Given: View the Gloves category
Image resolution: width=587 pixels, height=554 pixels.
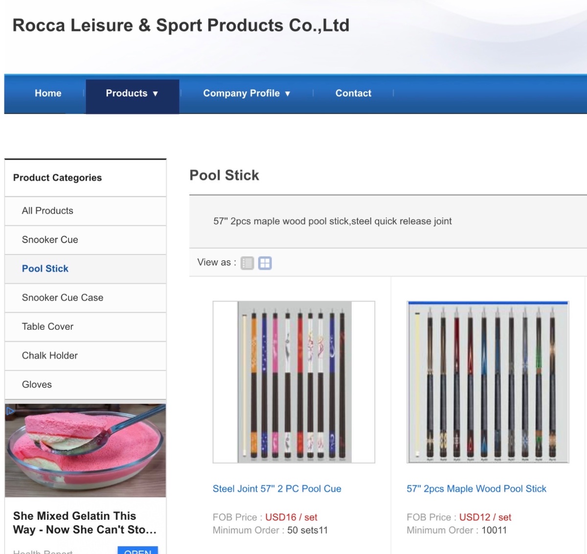Looking at the screenshot, I should click(37, 384).
